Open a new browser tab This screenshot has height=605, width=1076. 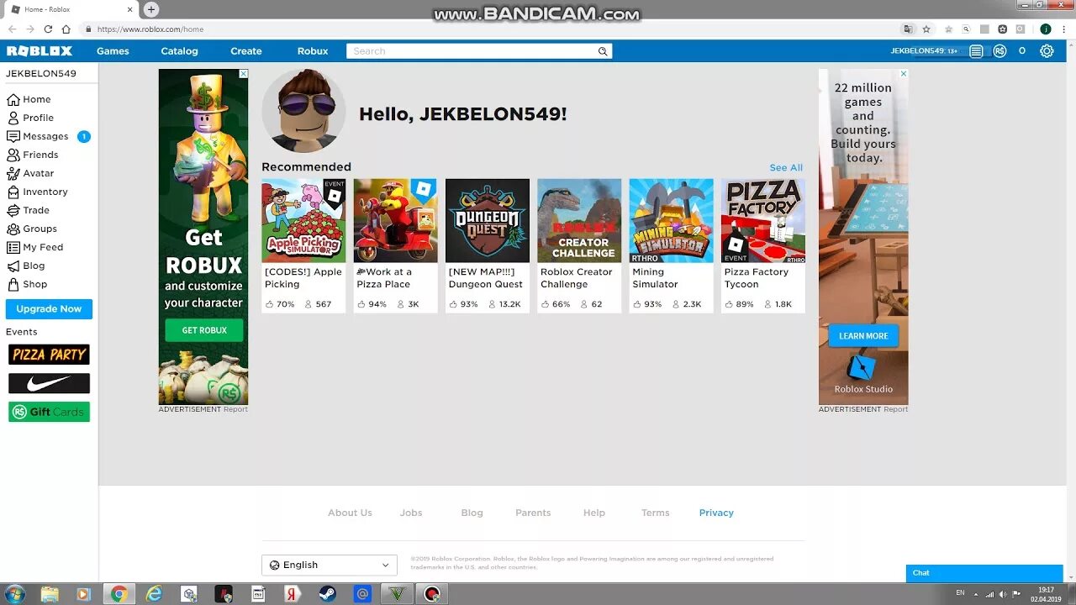[x=151, y=9]
